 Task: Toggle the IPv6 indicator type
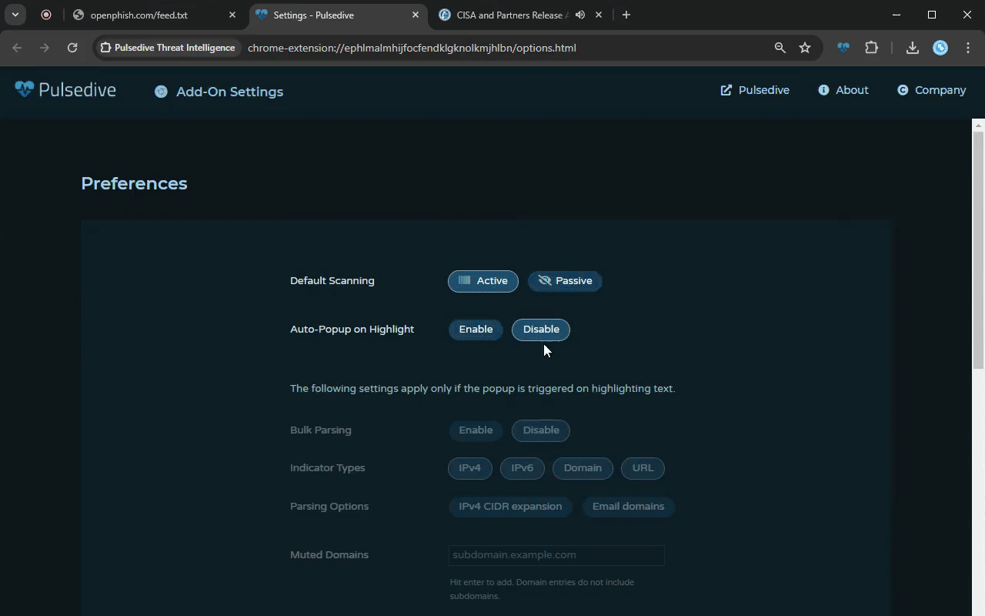click(x=523, y=468)
